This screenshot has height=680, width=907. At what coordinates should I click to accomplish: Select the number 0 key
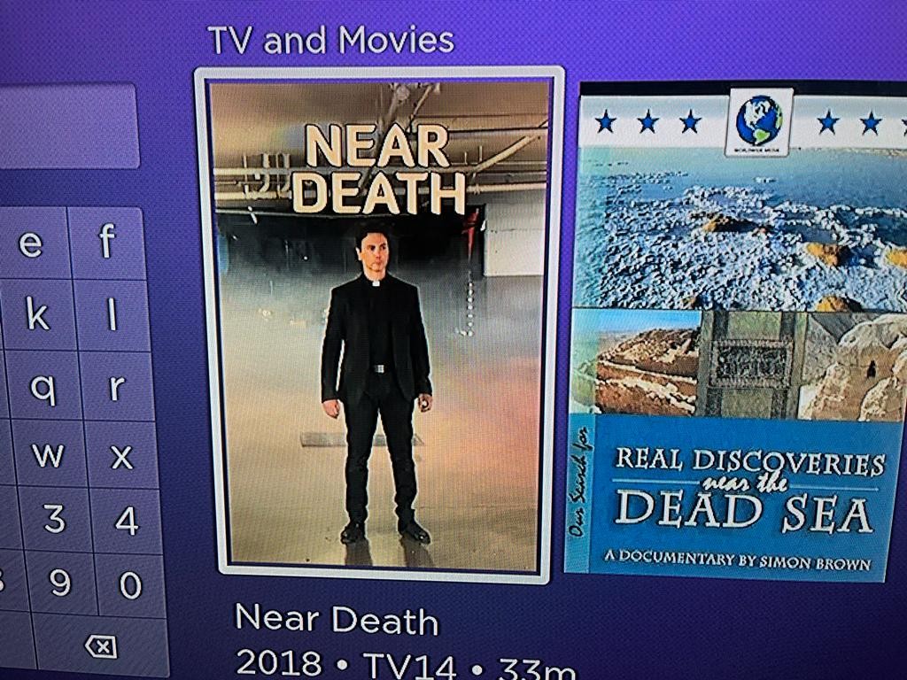131,584
